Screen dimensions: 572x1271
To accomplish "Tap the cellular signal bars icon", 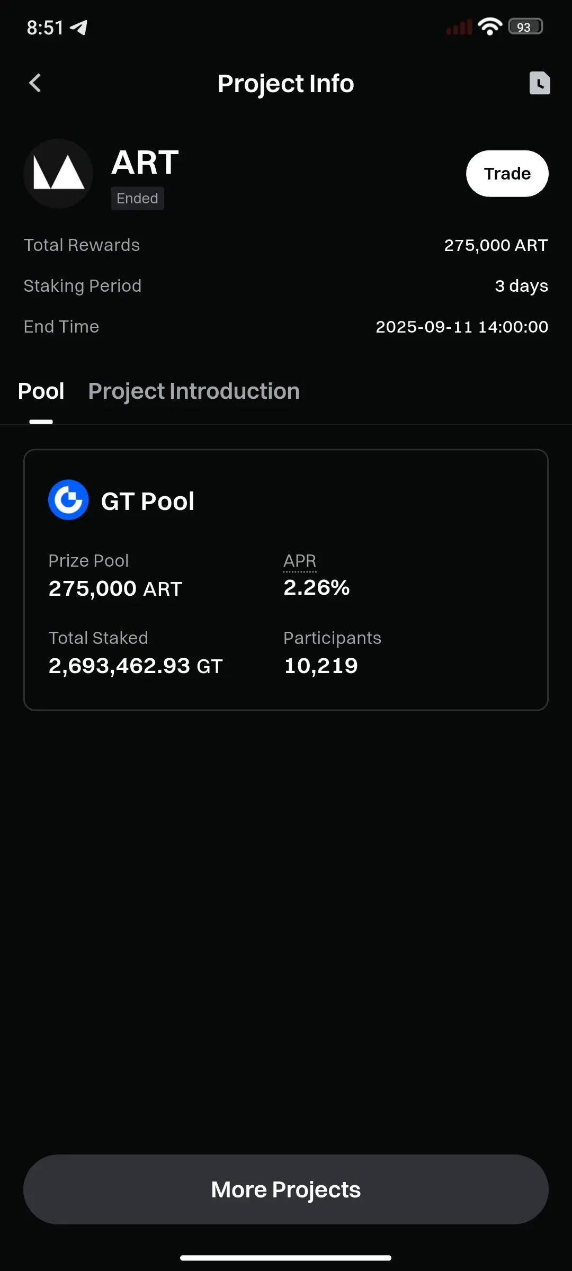I will point(459,27).
